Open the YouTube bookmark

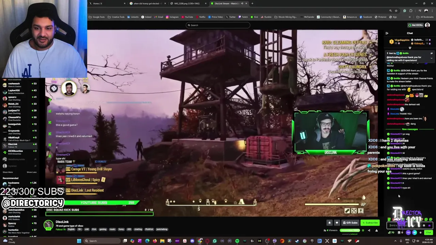point(187,17)
